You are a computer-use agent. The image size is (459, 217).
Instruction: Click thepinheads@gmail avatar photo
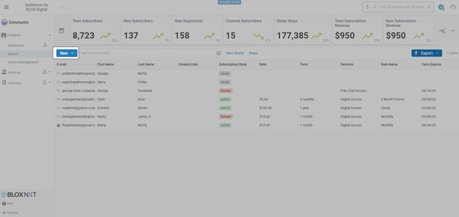pos(58,125)
